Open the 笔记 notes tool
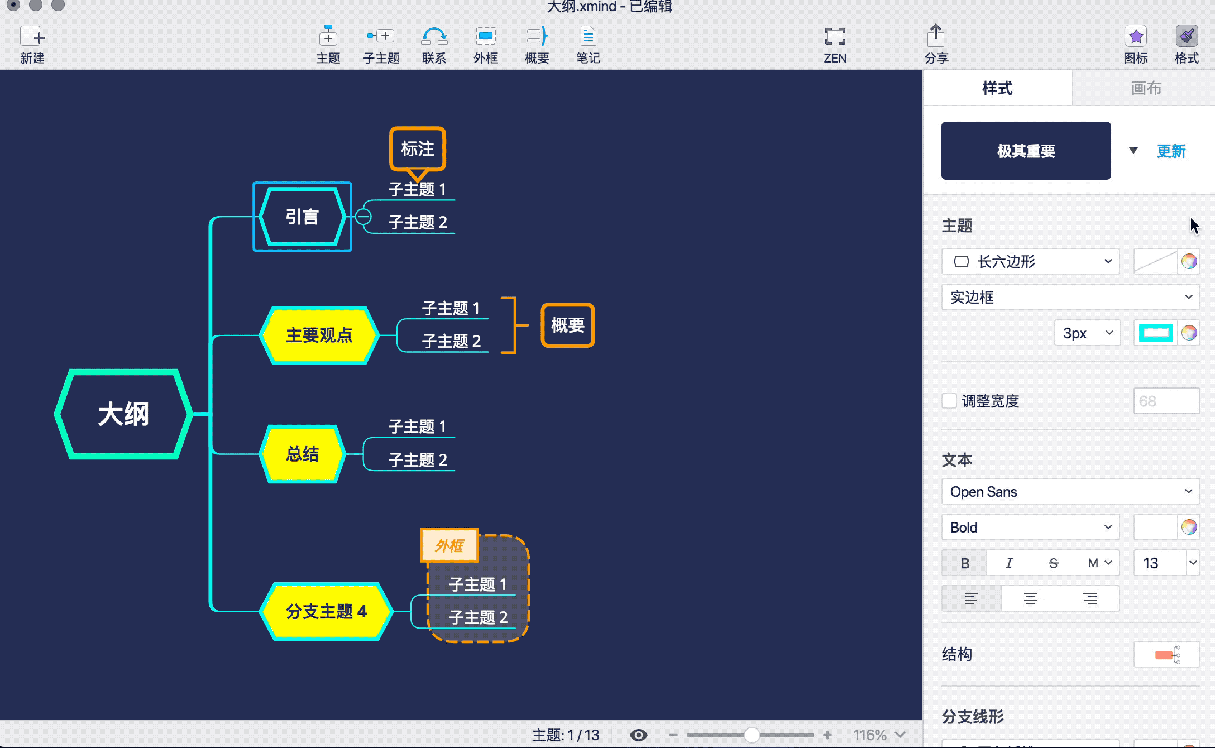1215x748 pixels. (x=588, y=44)
